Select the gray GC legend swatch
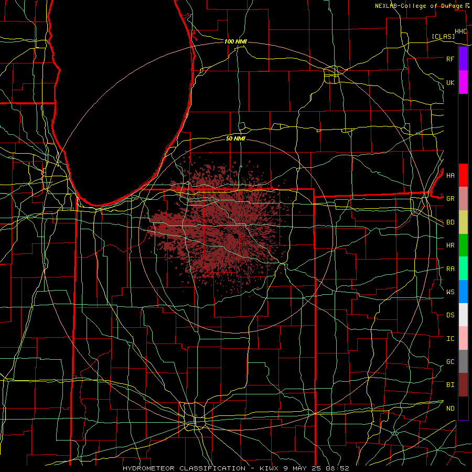This screenshot has width=472, height=472. tap(463, 361)
